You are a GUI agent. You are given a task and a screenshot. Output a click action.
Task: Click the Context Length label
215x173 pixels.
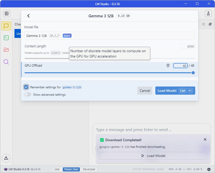35,46
